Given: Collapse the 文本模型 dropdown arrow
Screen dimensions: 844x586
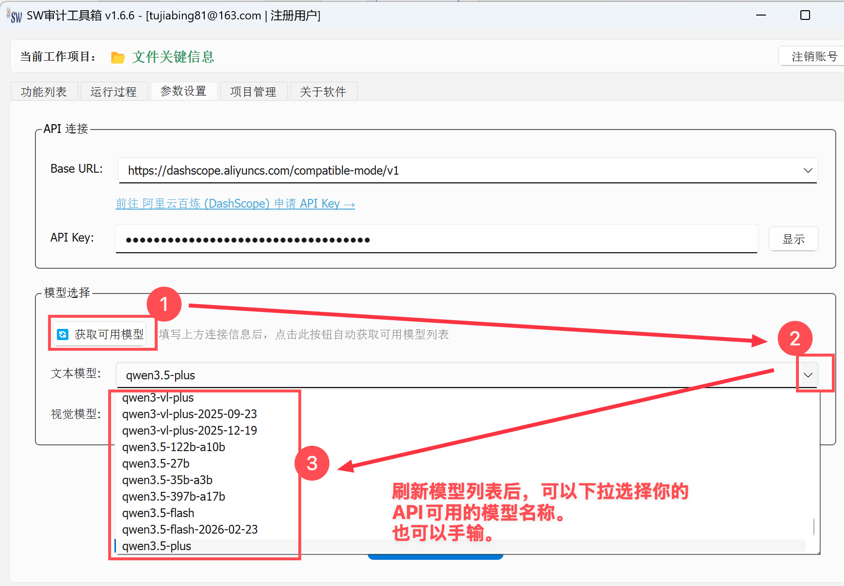Looking at the screenshot, I should [x=808, y=375].
